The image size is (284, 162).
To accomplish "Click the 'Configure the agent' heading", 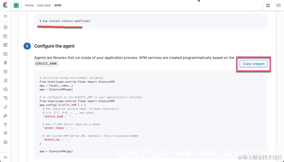I will [54, 46].
